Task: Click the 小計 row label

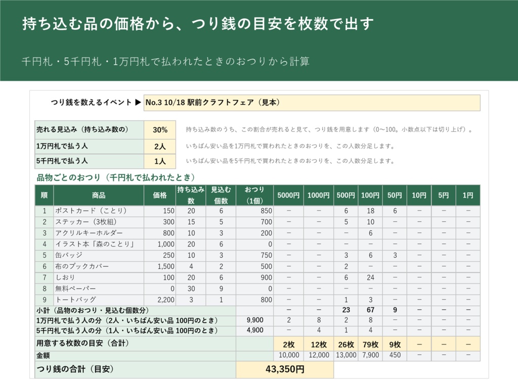Action: (135, 311)
